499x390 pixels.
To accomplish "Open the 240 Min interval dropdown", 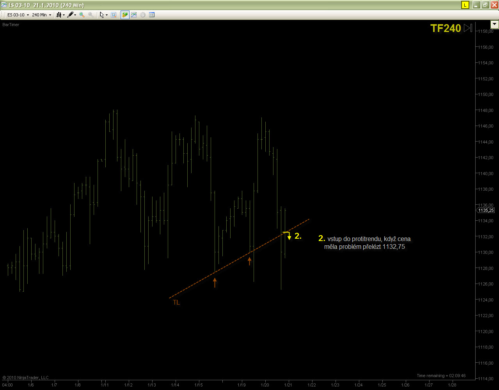I will (41, 15).
